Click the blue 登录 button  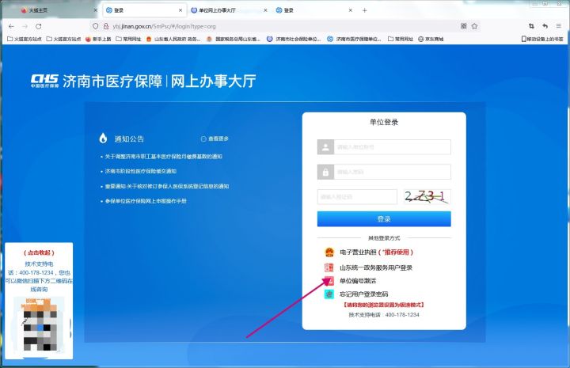click(384, 218)
